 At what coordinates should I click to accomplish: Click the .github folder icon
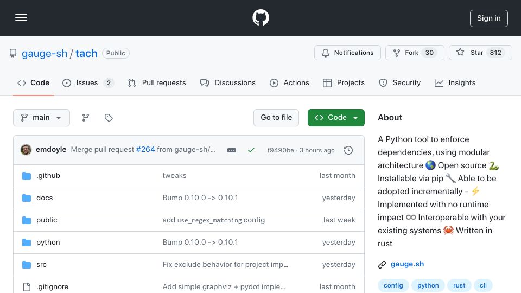(x=27, y=175)
